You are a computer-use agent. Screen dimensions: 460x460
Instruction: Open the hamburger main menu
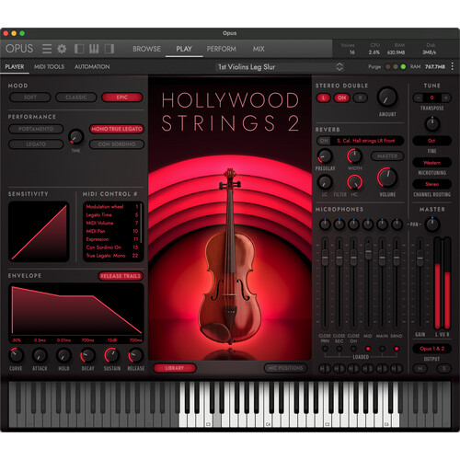(x=47, y=49)
